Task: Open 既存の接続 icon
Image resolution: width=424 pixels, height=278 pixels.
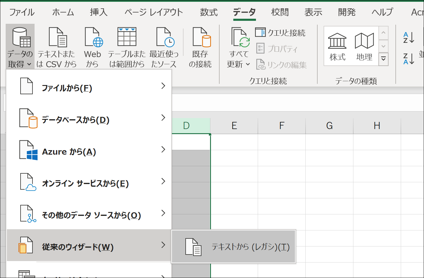Action: coord(202,37)
